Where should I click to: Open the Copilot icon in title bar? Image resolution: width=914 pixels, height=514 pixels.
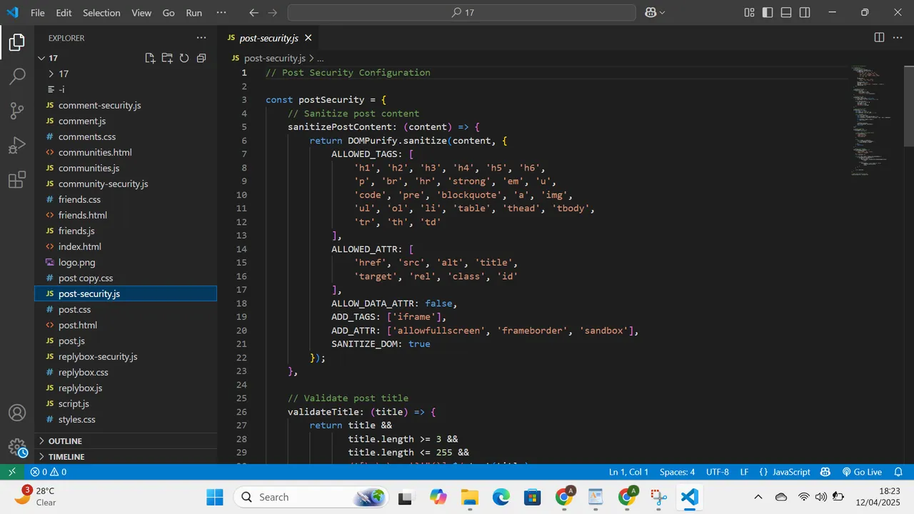[x=651, y=13]
